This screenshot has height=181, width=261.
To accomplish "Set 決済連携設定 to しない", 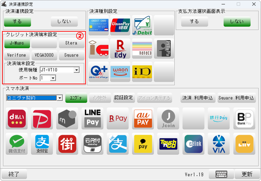I will pos(64,22).
